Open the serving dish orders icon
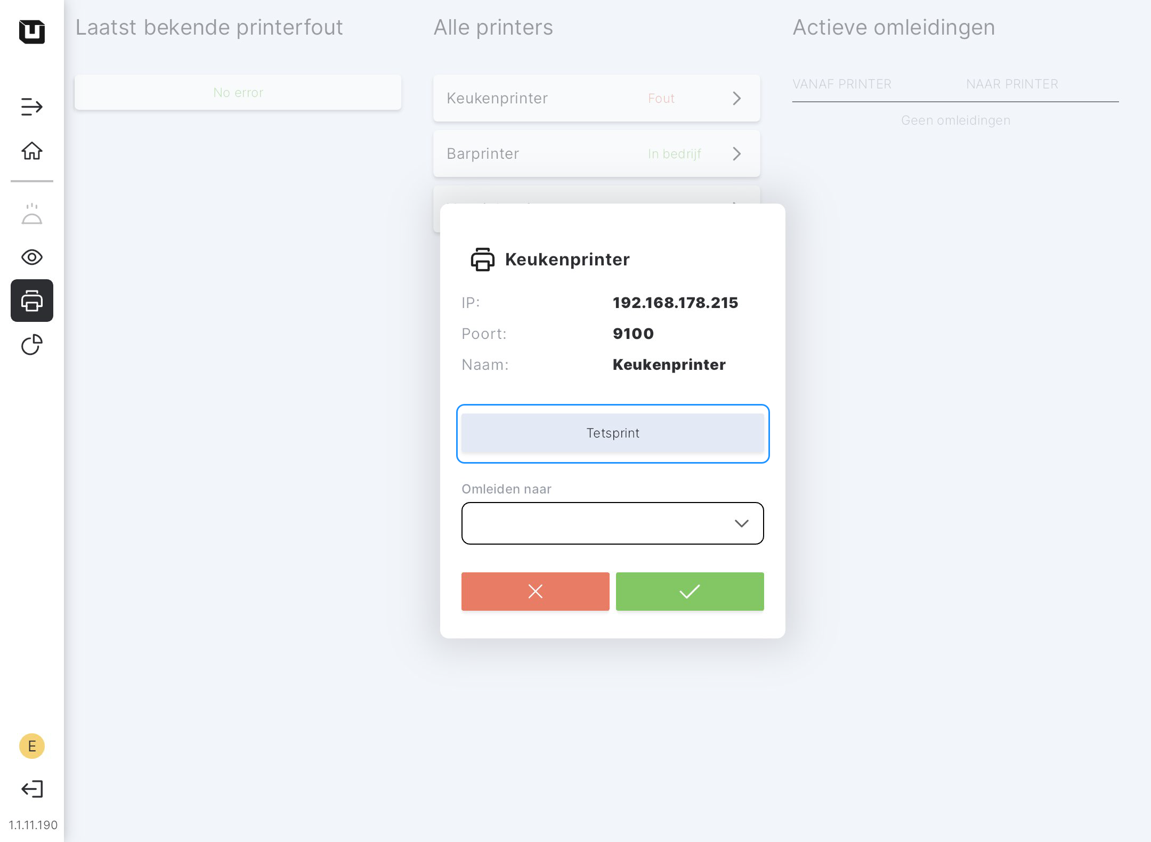This screenshot has width=1151, height=842. (x=32, y=214)
